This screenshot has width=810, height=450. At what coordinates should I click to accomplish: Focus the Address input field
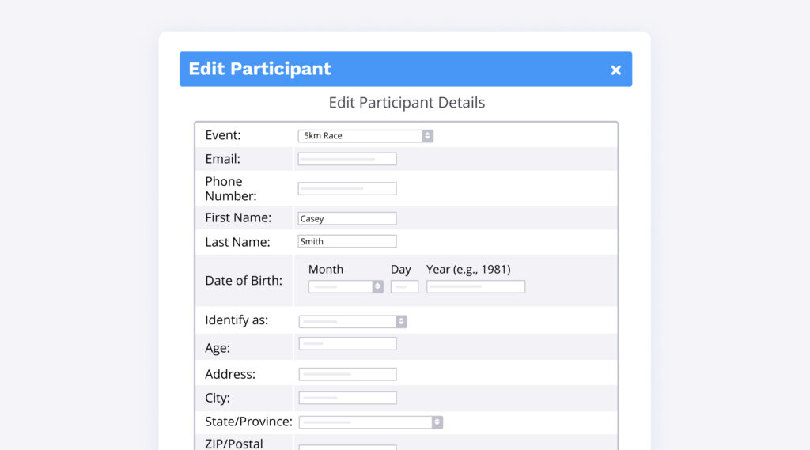point(347,374)
